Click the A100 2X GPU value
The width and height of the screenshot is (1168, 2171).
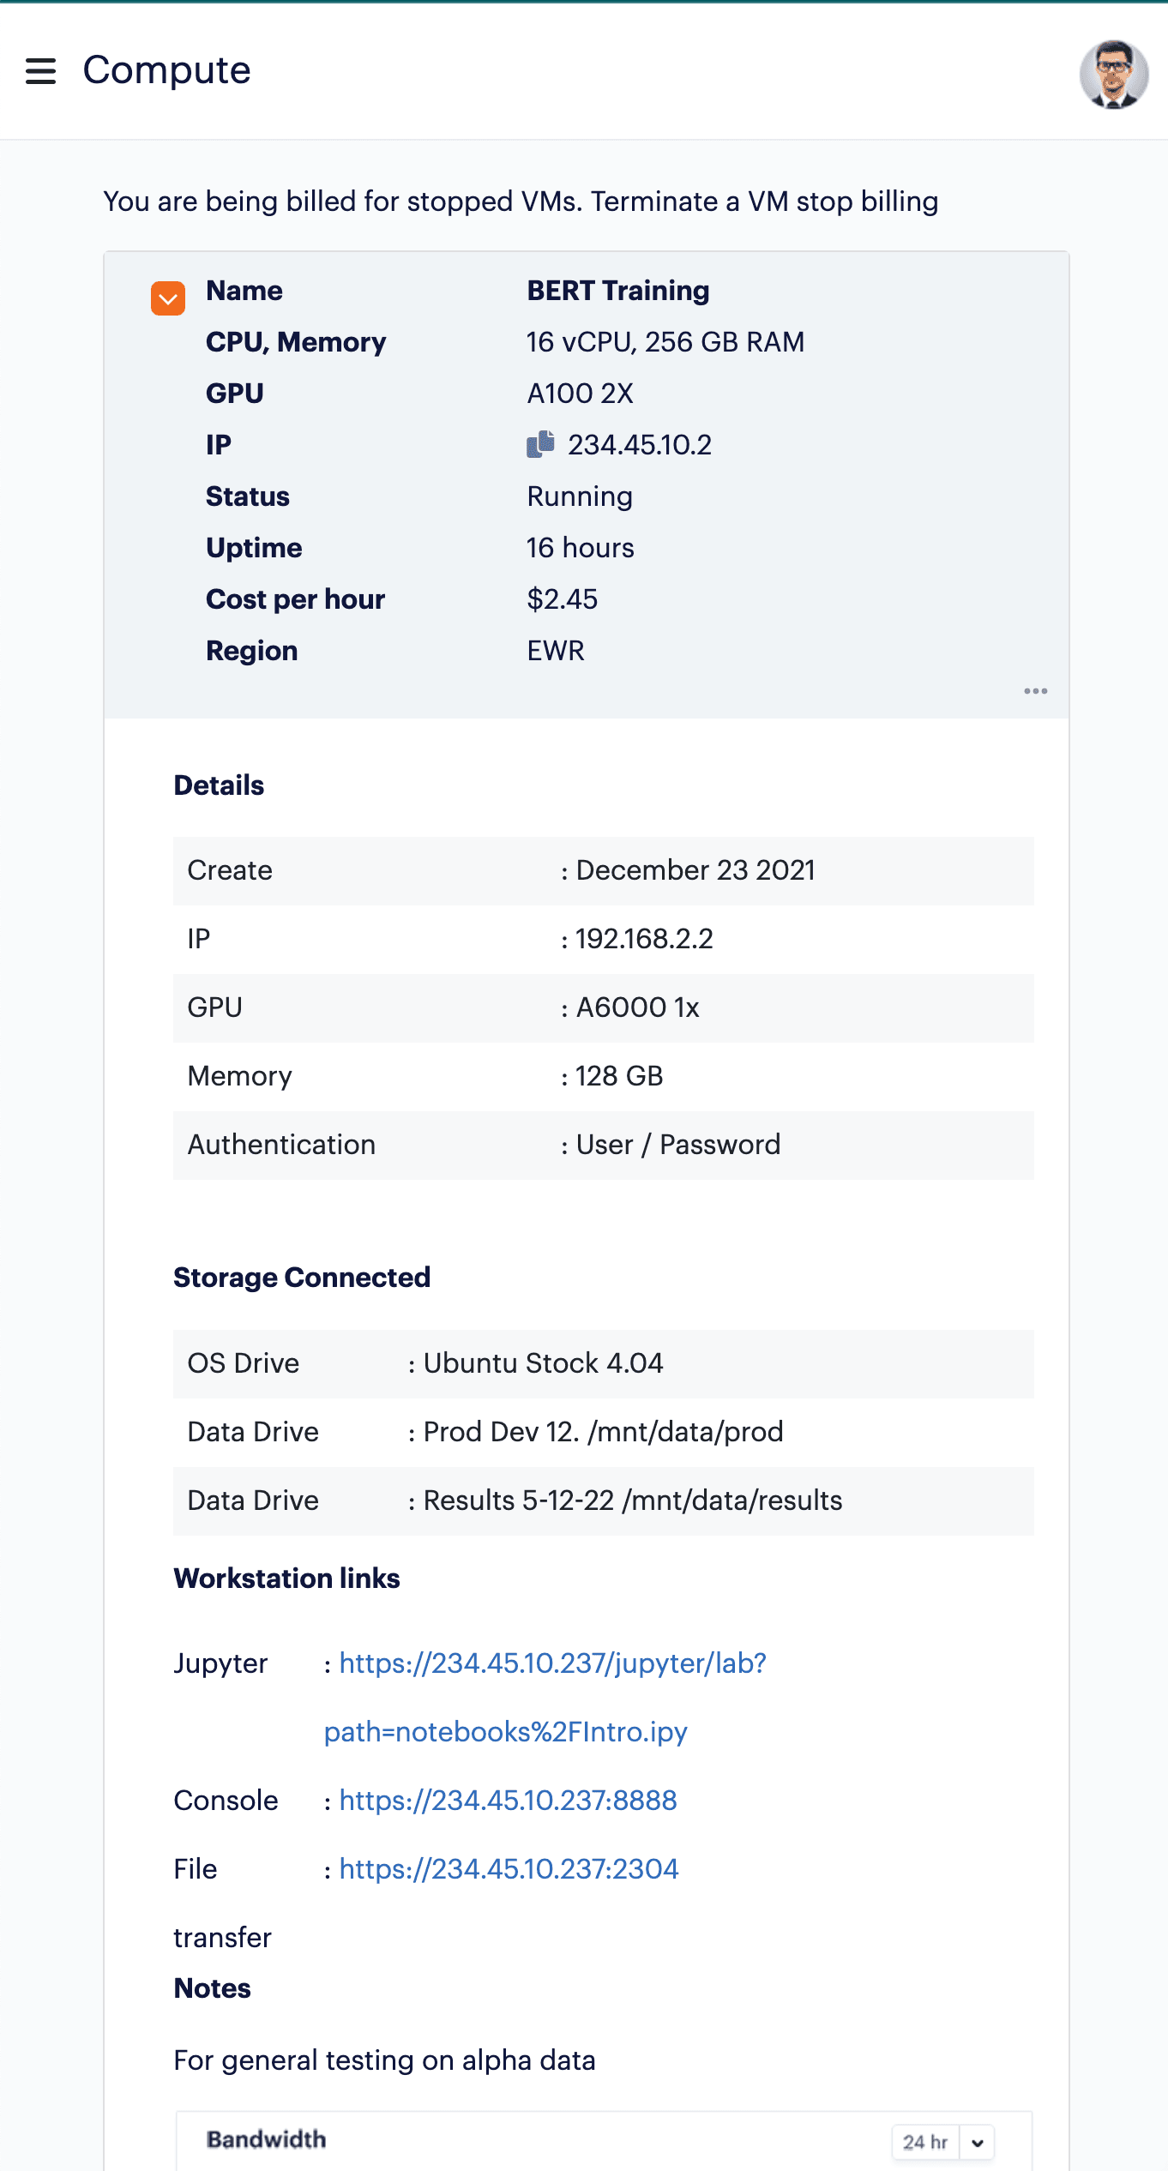pyautogui.click(x=580, y=394)
